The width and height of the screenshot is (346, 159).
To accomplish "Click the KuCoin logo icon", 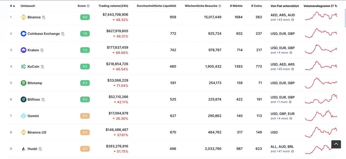I will (24, 67).
